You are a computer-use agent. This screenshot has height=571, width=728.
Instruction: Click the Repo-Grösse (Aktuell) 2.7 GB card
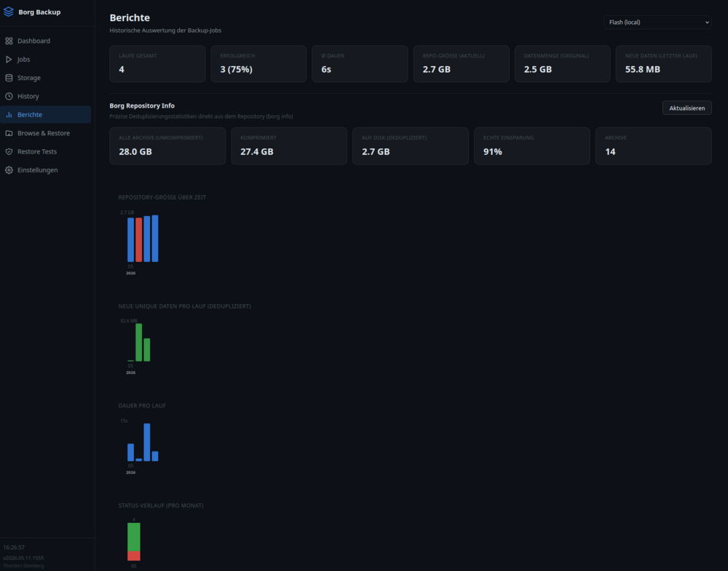[x=461, y=64]
